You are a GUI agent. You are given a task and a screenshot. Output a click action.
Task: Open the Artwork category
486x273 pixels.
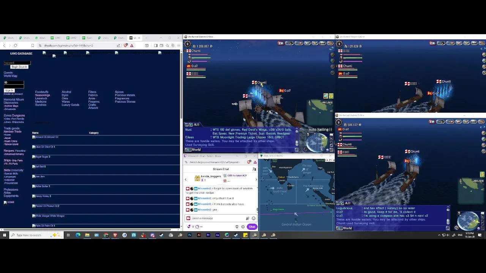93,108
